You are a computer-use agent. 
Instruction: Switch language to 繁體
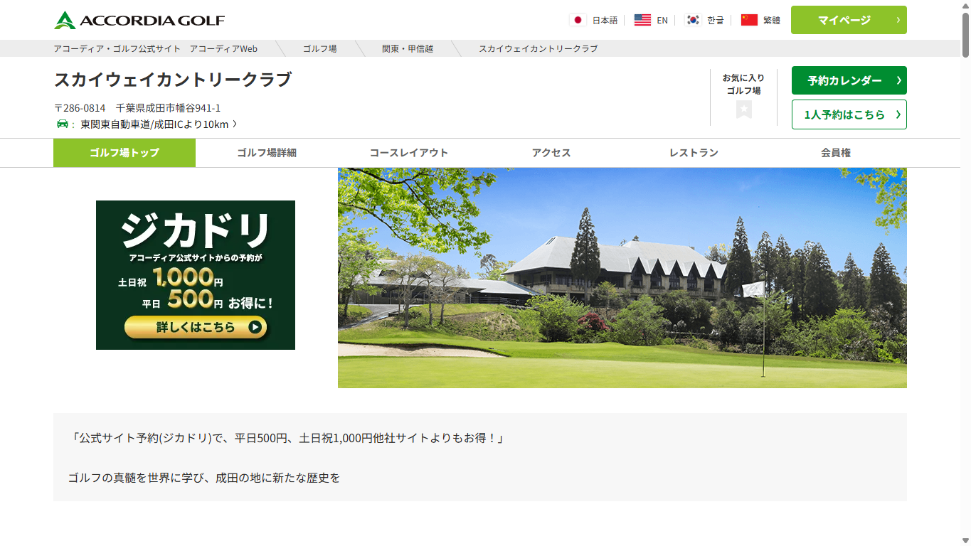point(772,20)
